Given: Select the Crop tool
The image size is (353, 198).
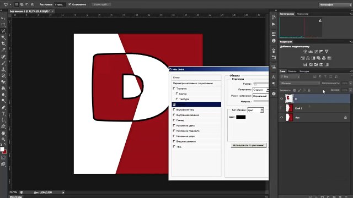Looking at the screenshot, I should pyautogui.click(x=3, y=43).
